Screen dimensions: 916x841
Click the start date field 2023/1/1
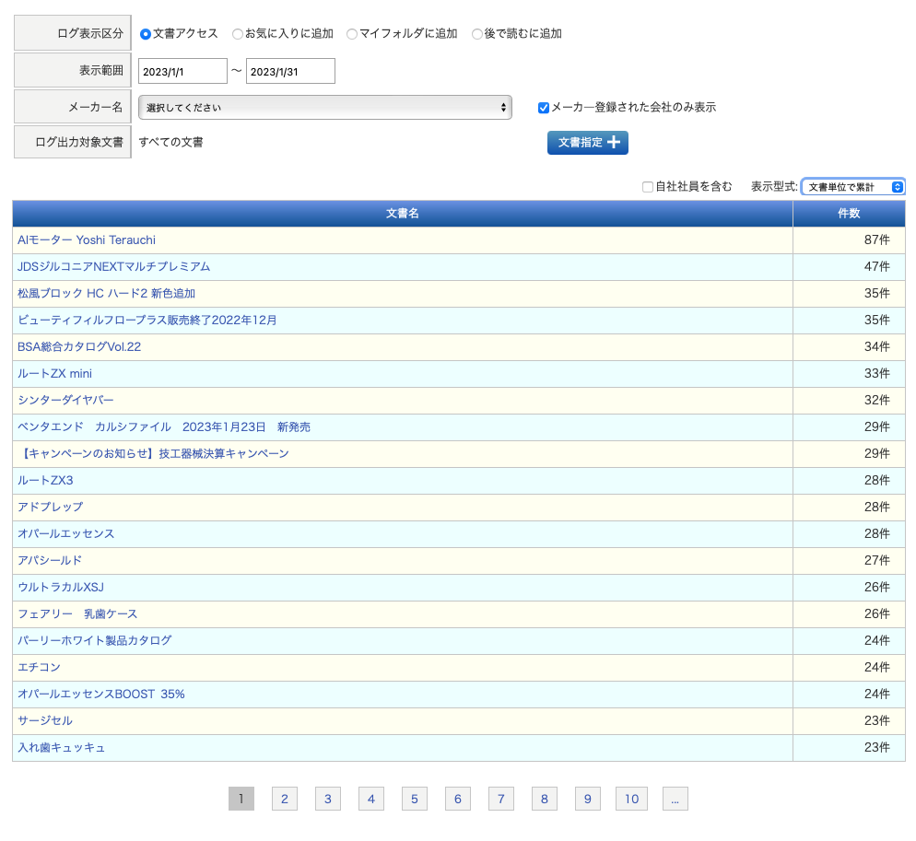[x=182, y=71]
